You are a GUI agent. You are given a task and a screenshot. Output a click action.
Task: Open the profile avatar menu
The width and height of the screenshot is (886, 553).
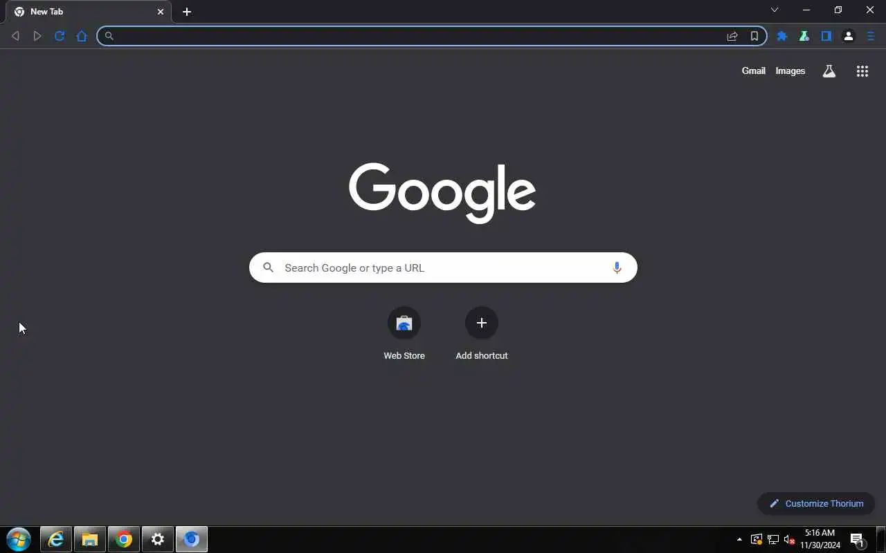[x=849, y=36]
